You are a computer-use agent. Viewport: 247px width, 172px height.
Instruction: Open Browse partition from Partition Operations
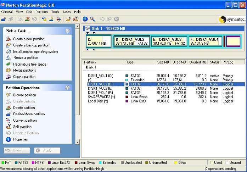point(24,95)
